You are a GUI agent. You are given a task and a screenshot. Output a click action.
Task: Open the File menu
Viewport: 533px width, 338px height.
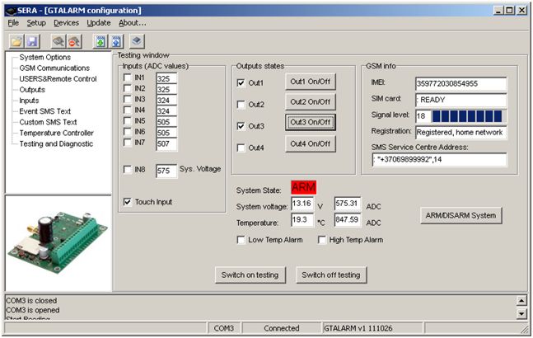pos(13,23)
